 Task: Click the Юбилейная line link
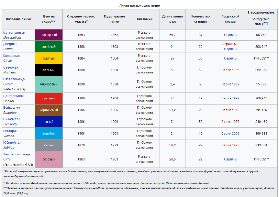tap(12, 143)
